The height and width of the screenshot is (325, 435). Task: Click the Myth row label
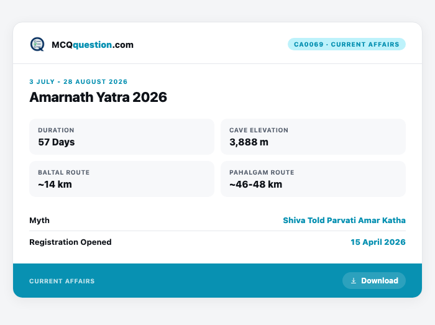pyautogui.click(x=39, y=221)
